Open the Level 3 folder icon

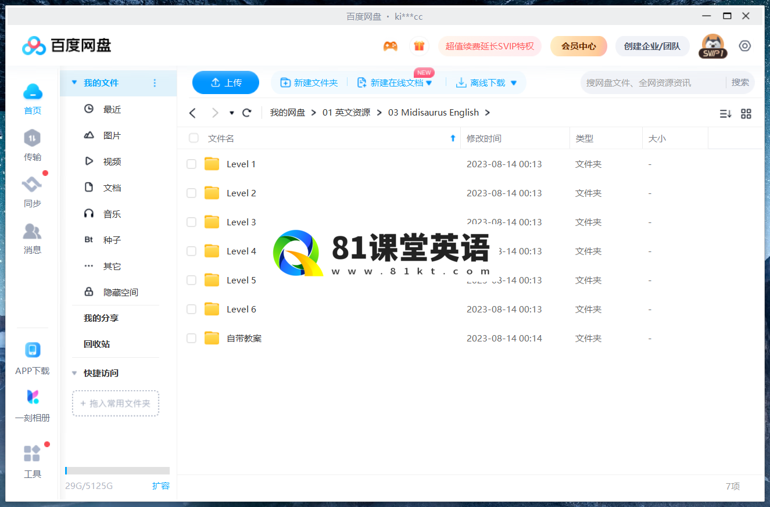212,222
